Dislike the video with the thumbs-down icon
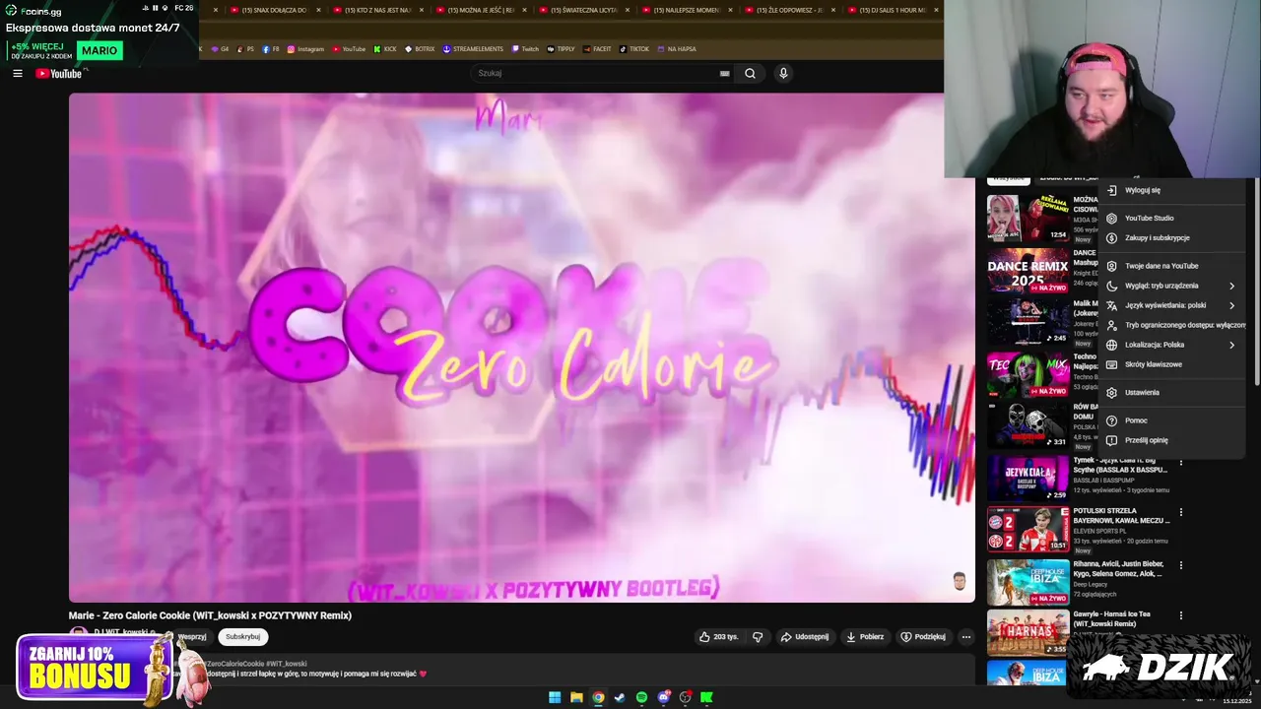Viewport: 1261px width, 709px height. click(x=758, y=637)
